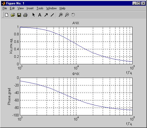The image size is (147, 128).
Task: Click the '0.6' tick label on АЧХ axis
Action: (x=16, y=42)
